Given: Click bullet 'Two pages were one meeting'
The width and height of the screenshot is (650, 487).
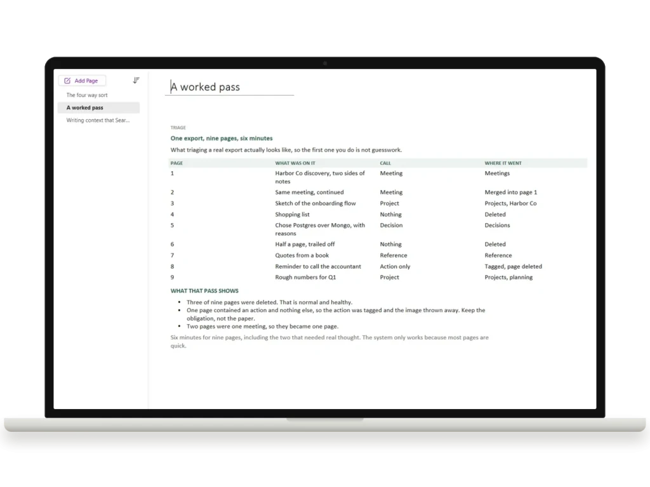Looking at the screenshot, I should point(262,327).
